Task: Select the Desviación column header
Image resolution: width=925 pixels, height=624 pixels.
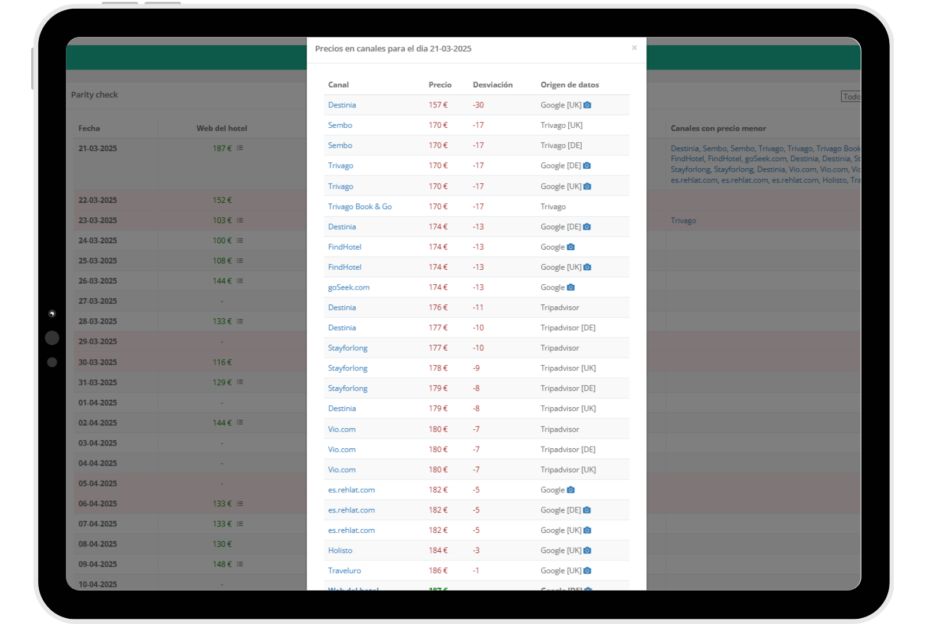Action: pos(493,85)
